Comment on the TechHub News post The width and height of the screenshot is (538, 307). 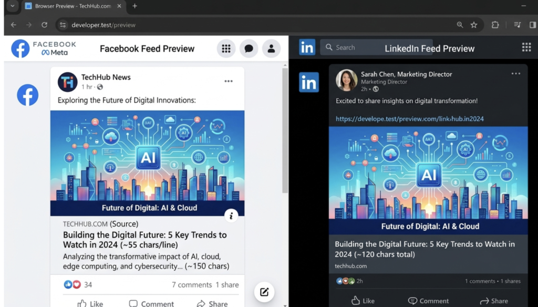tap(151, 303)
